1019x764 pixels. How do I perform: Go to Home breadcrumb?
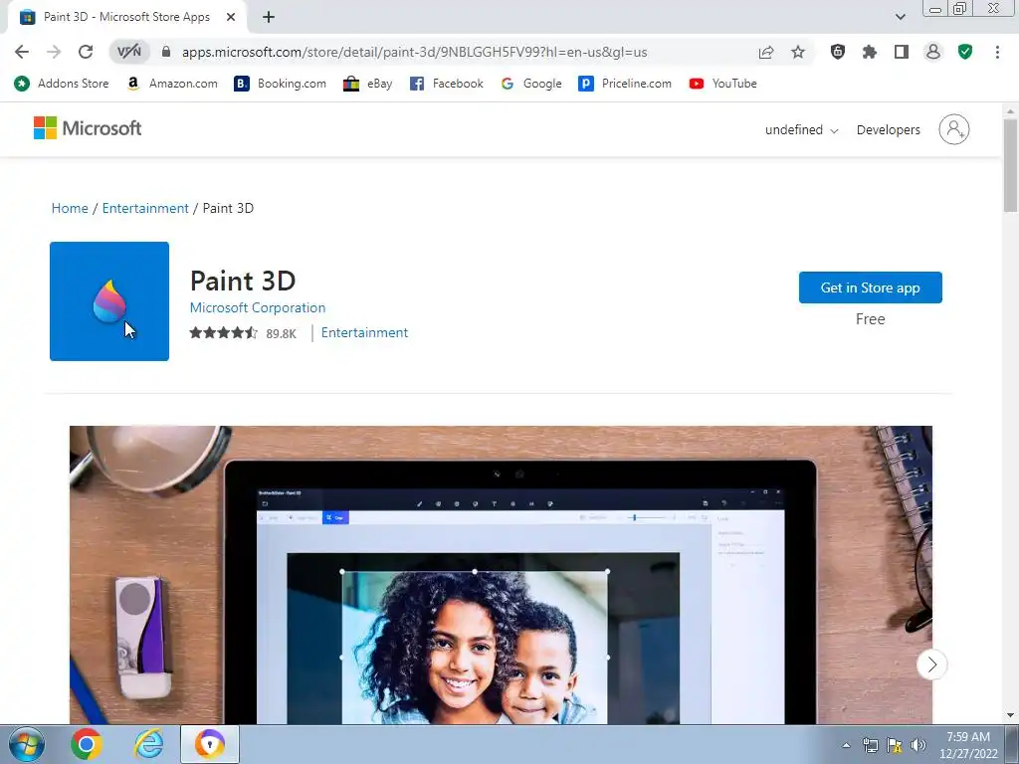[70, 208]
